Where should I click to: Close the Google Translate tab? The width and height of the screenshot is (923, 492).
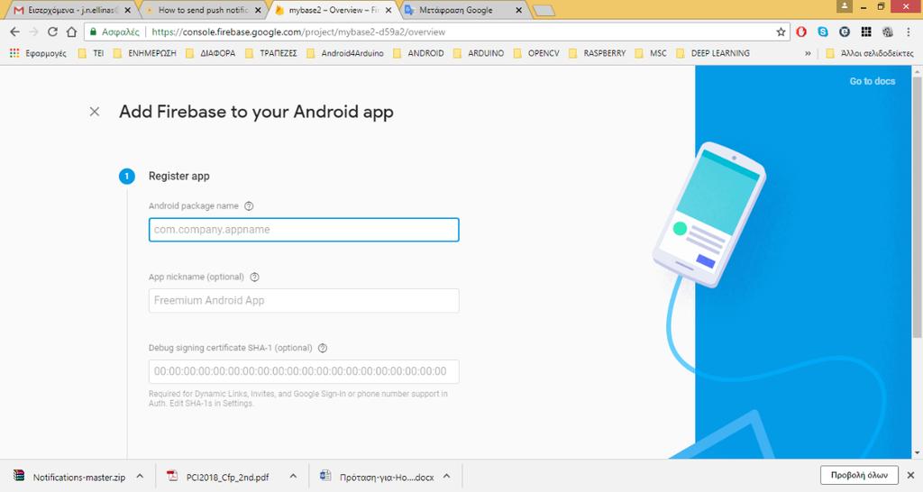(x=518, y=10)
